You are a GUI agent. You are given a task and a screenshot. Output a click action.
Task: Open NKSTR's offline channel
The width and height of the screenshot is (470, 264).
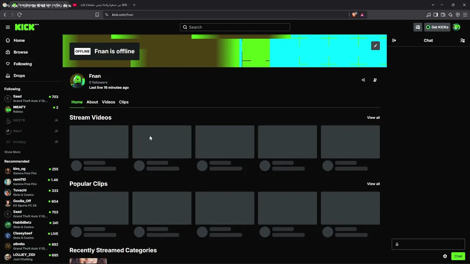pos(31,120)
